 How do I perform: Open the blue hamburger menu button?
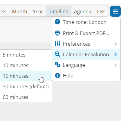click(115, 11)
